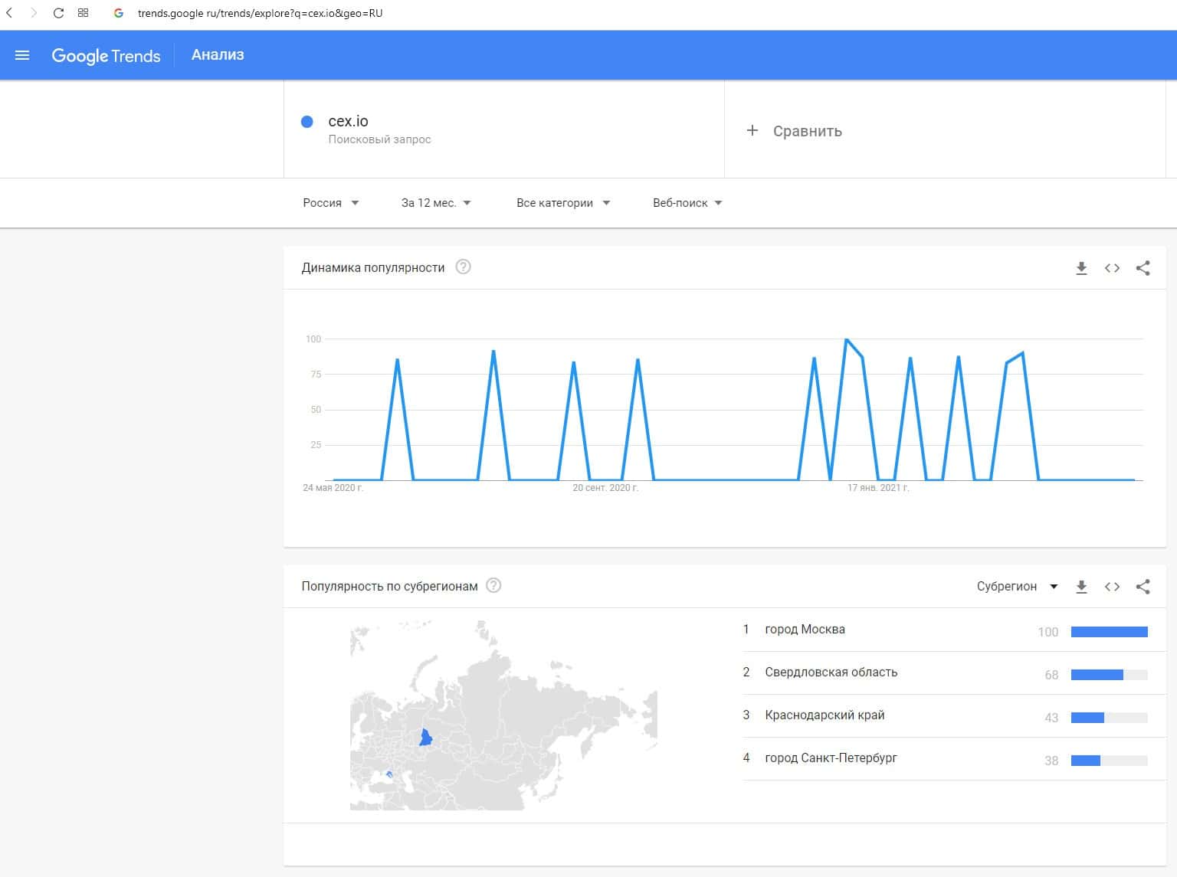Change the Субрегион view dropdown
This screenshot has height=877, width=1177.
(x=1016, y=587)
